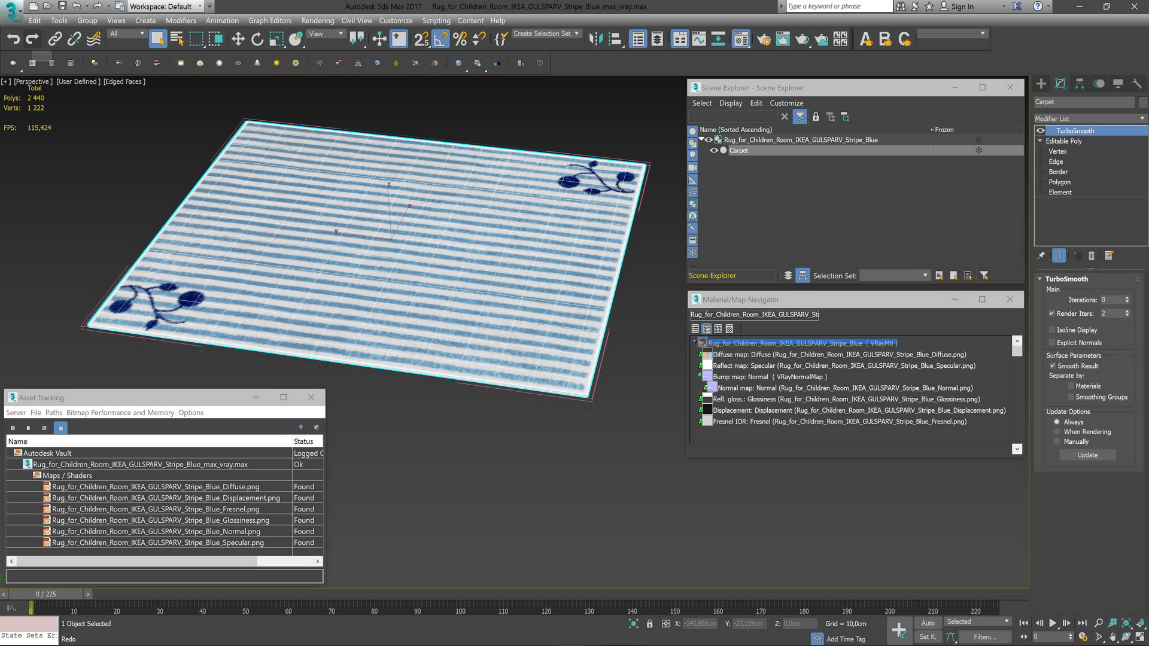Image resolution: width=1149 pixels, height=646 pixels.
Task: Click the Undo arrow in main toolbar
Action: point(13,39)
